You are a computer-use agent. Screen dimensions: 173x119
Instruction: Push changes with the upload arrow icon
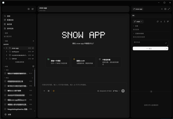point(164,21)
